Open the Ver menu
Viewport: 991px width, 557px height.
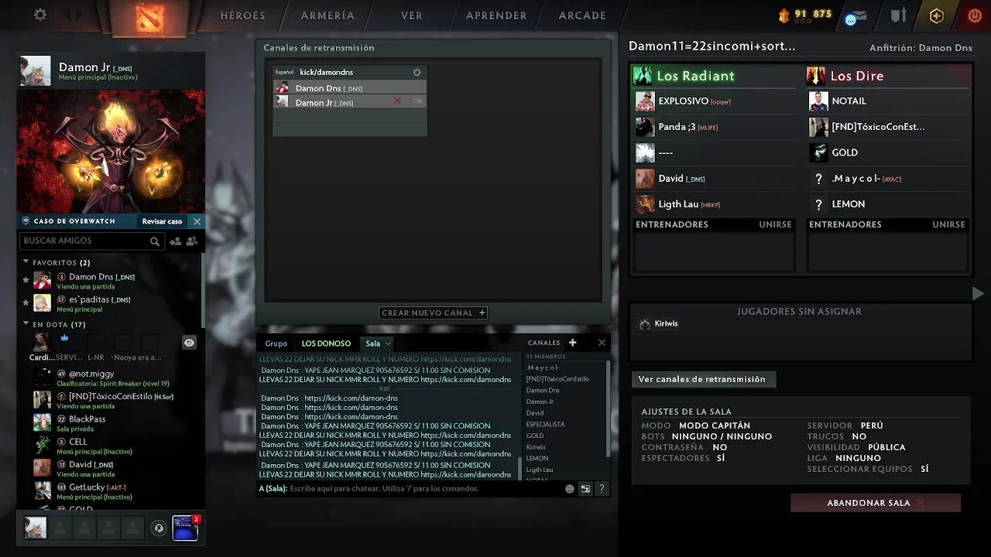click(x=411, y=15)
